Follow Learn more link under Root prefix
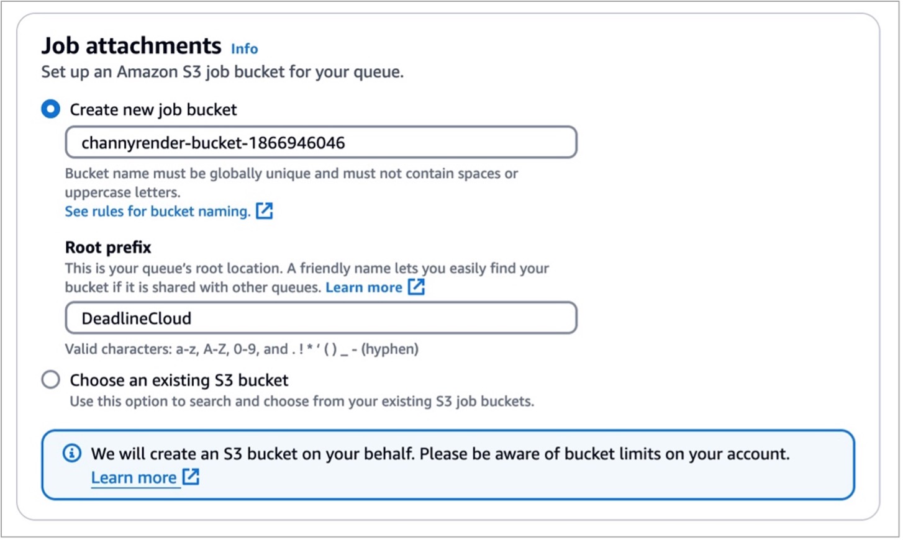The image size is (903, 540). tap(364, 287)
